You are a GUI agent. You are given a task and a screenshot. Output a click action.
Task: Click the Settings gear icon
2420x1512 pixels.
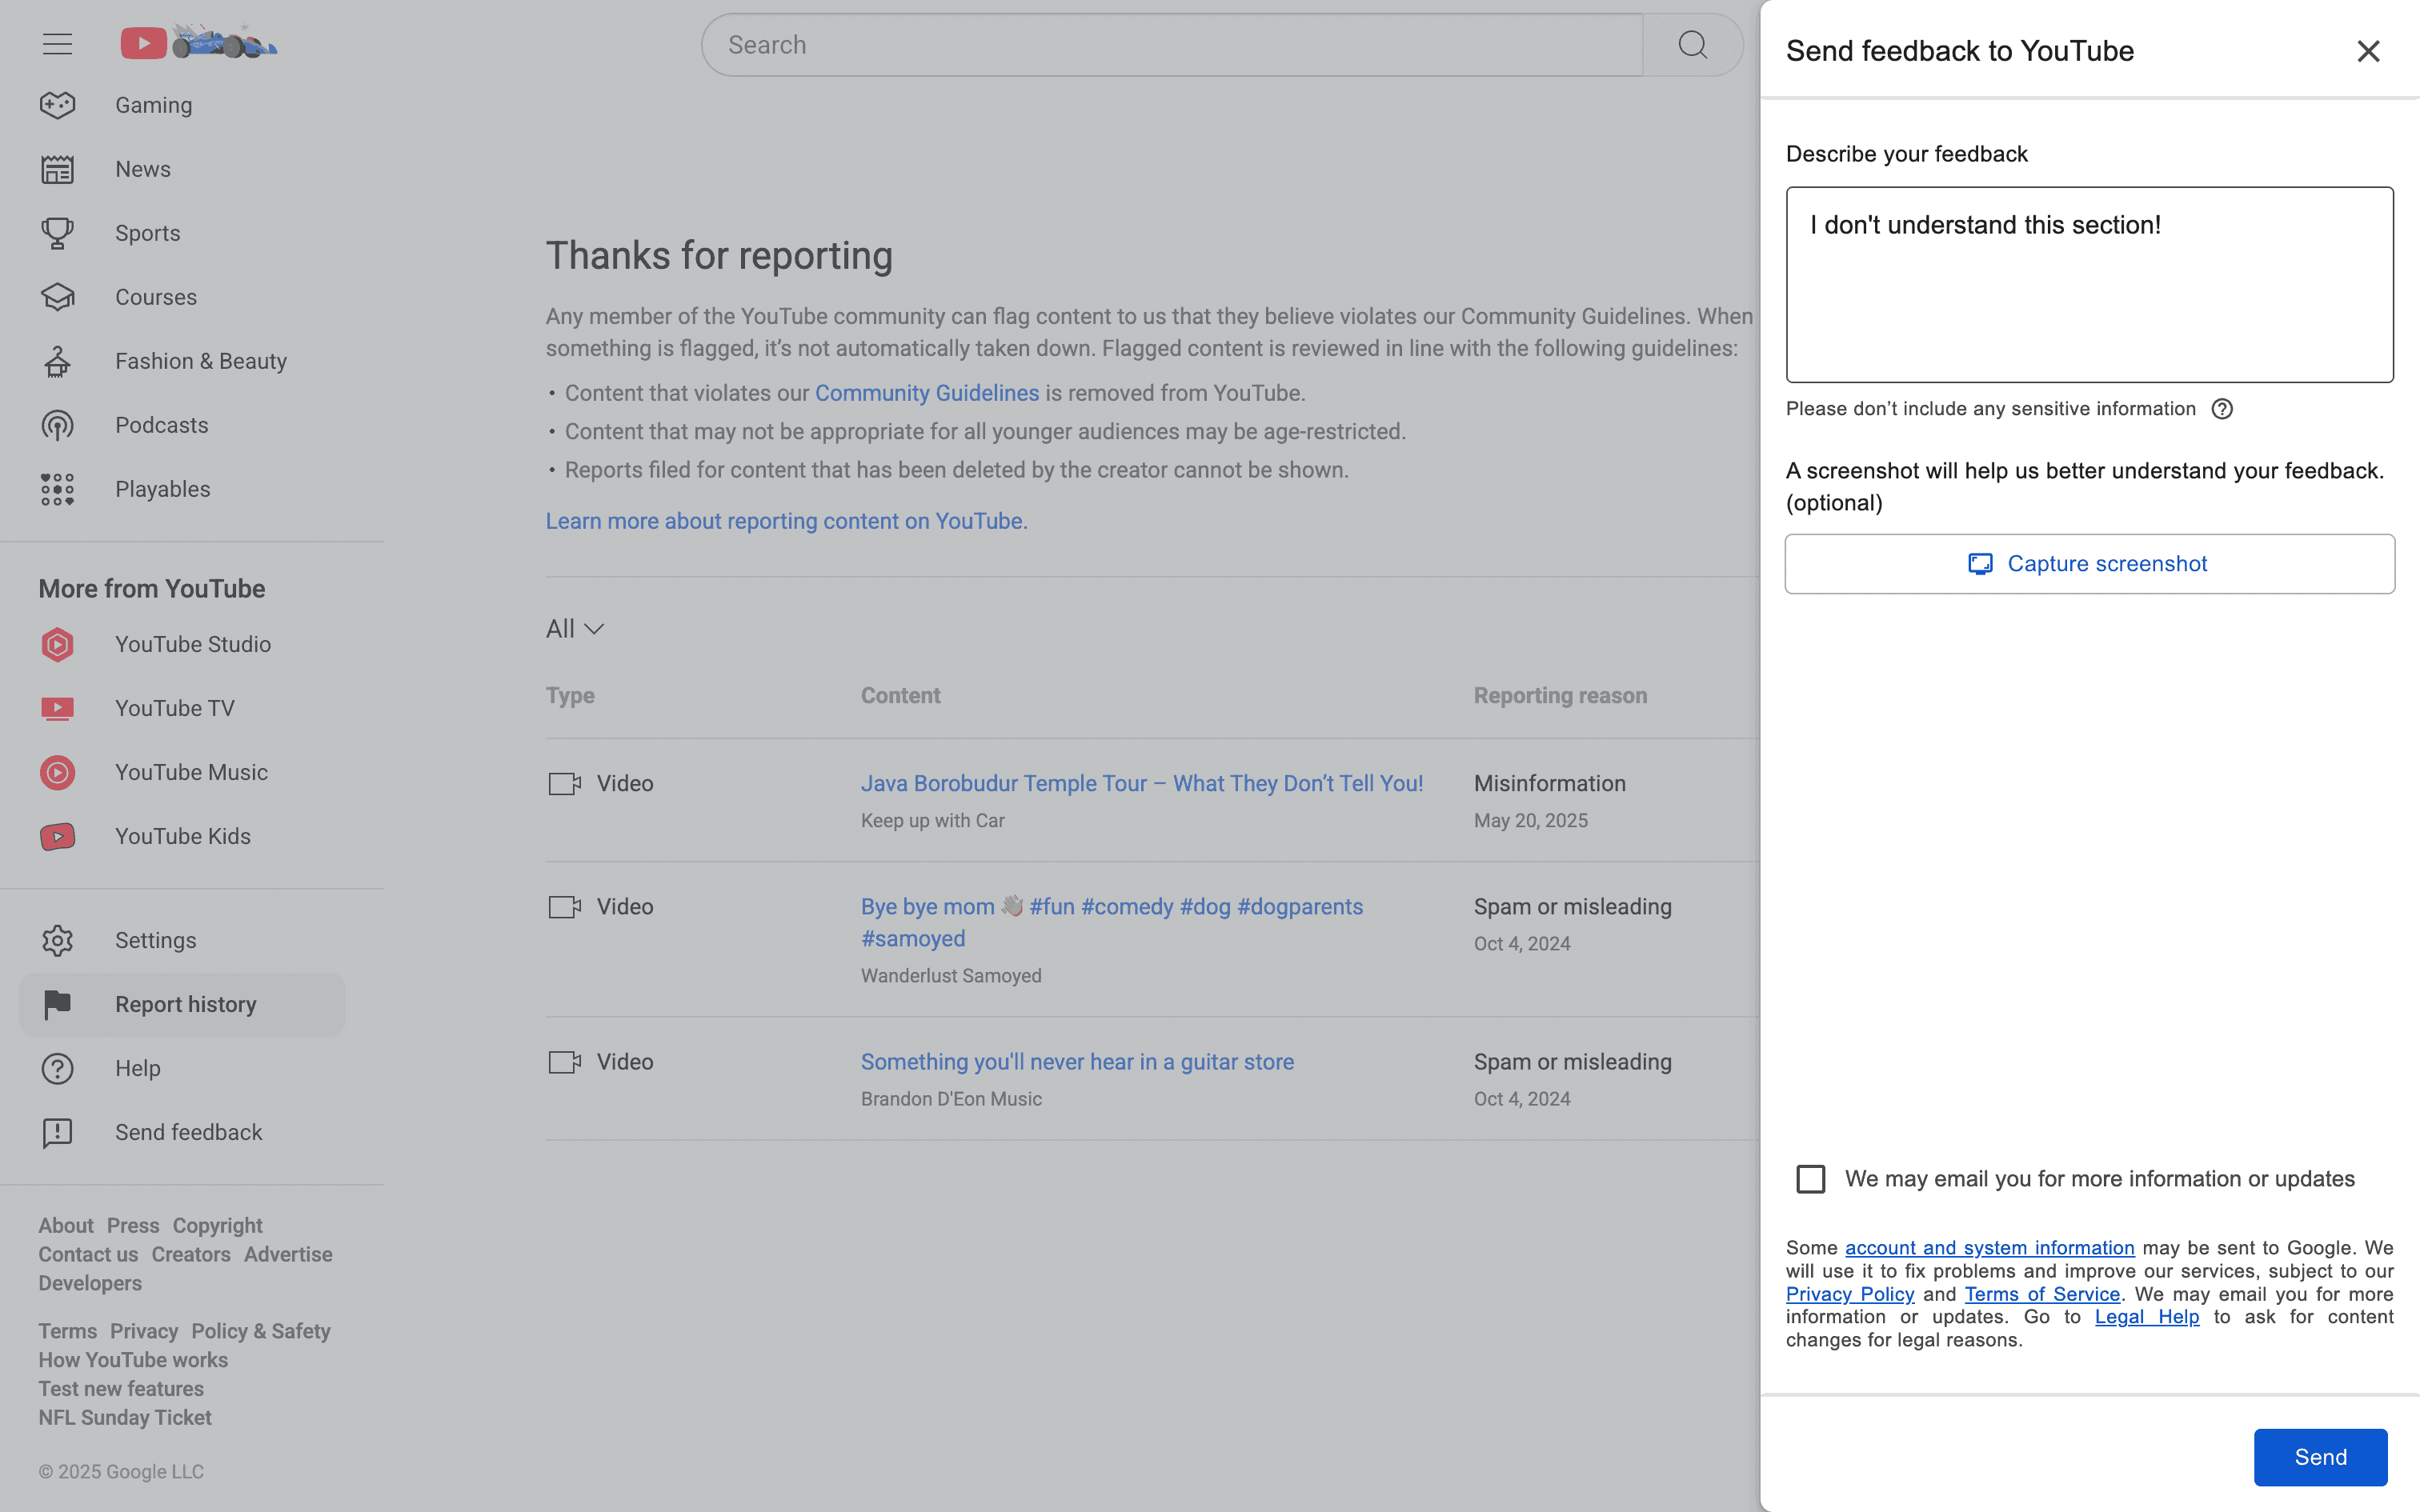(x=57, y=940)
